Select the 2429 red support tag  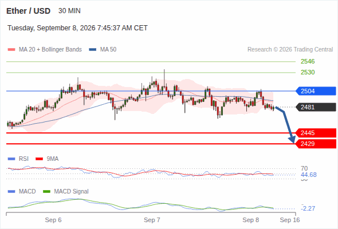(316, 144)
